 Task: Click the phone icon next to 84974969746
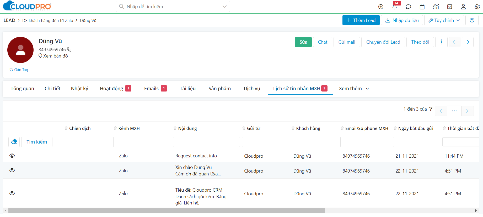click(x=69, y=49)
